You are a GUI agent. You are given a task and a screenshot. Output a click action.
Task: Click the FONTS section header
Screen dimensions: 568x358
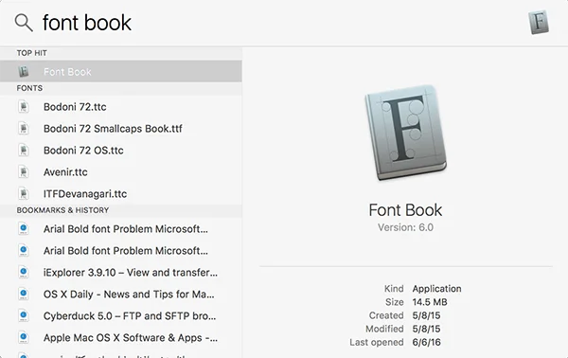point(29,88)
